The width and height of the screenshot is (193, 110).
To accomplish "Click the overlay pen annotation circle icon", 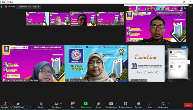I will point(12,107).
